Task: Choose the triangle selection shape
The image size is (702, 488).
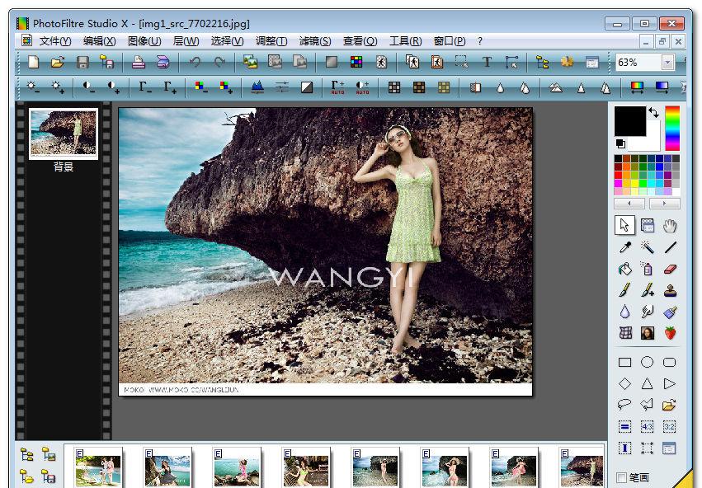Action: 647,384
